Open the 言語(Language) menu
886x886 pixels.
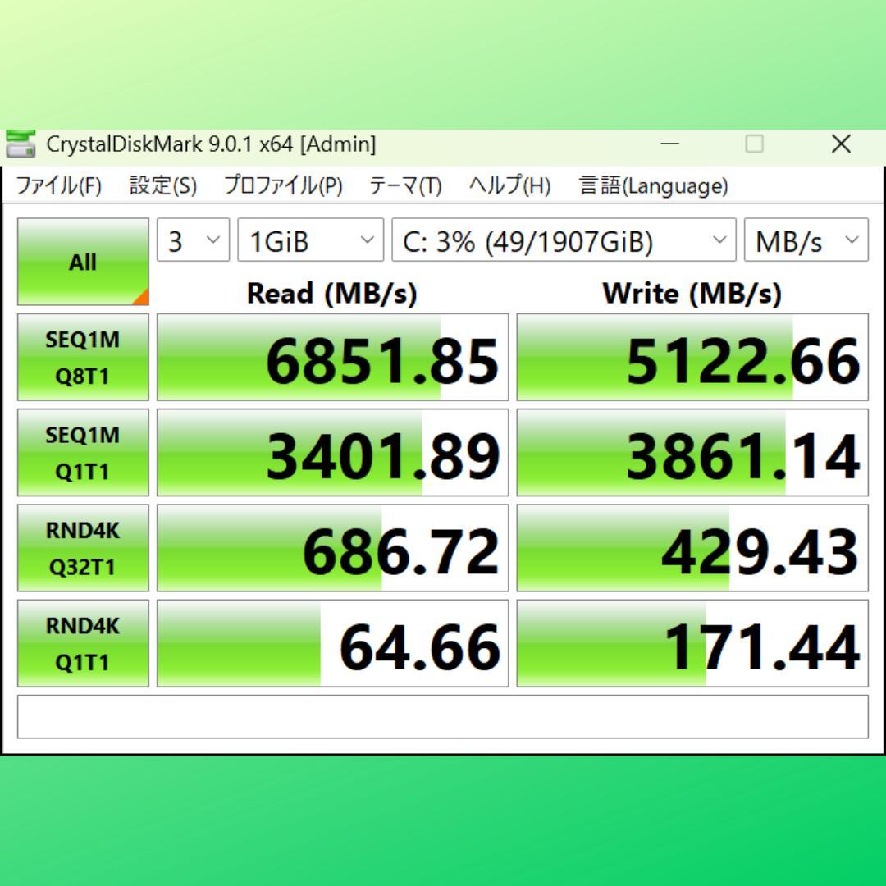pos(651,186)
